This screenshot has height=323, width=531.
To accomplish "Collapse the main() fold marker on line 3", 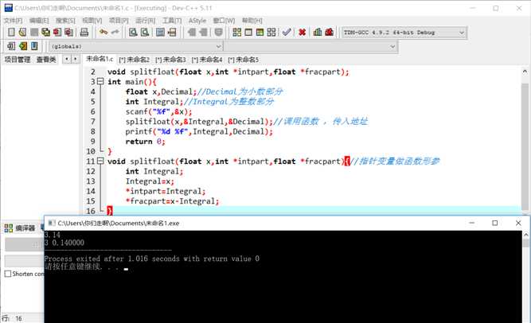I will (100, 81).
